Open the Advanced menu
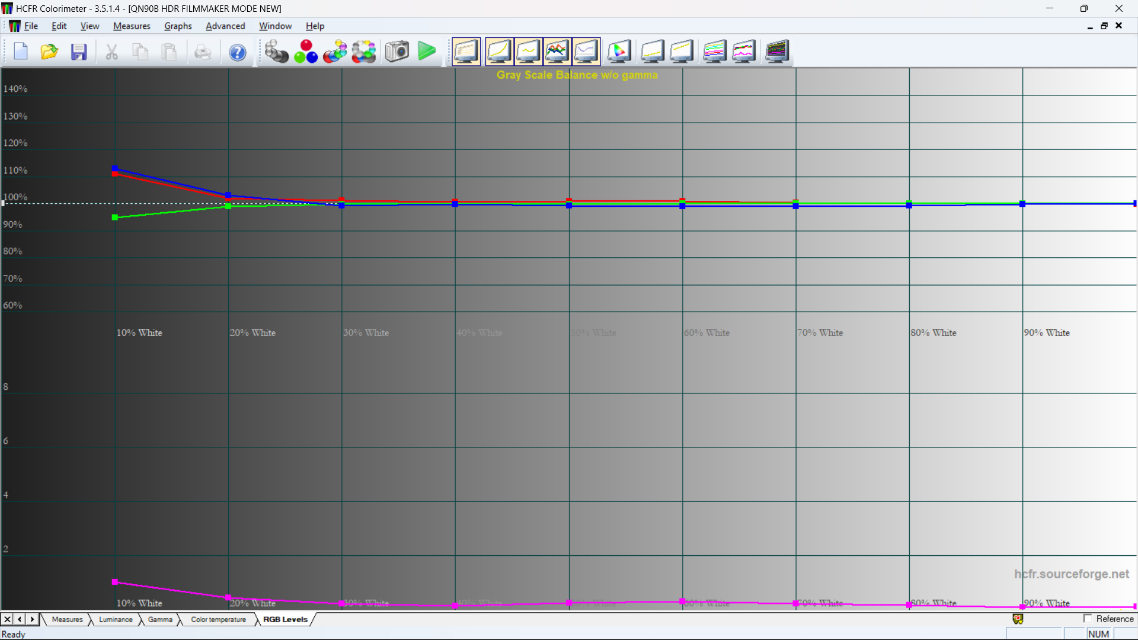Image resolution: width=1138 pixels, height=640 pixels. [x=225, y=26]
